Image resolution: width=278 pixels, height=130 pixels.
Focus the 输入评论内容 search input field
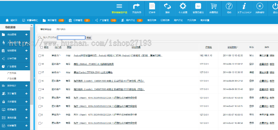71,38
